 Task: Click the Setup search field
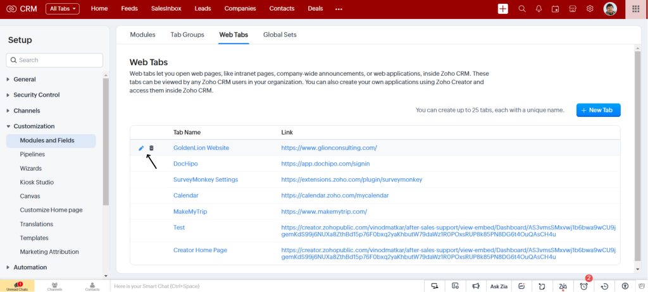pyautogui.click(x=54, y=60)
